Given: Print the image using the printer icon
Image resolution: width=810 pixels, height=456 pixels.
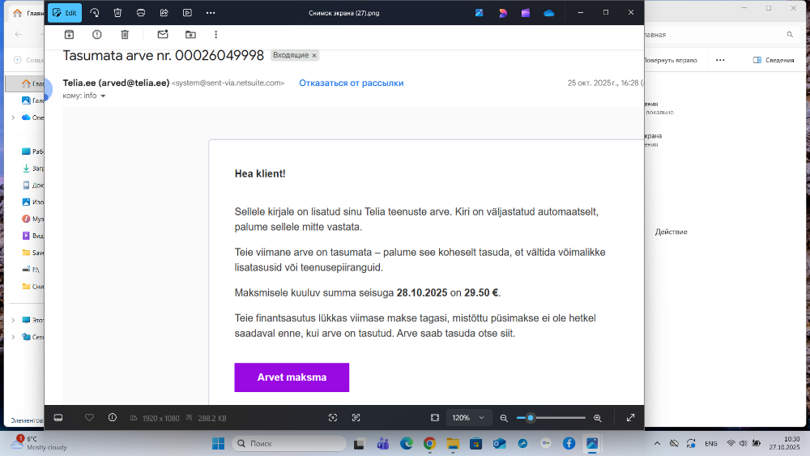Looking at the screenshot, I should pyautogui.click(x=141, y=13).
